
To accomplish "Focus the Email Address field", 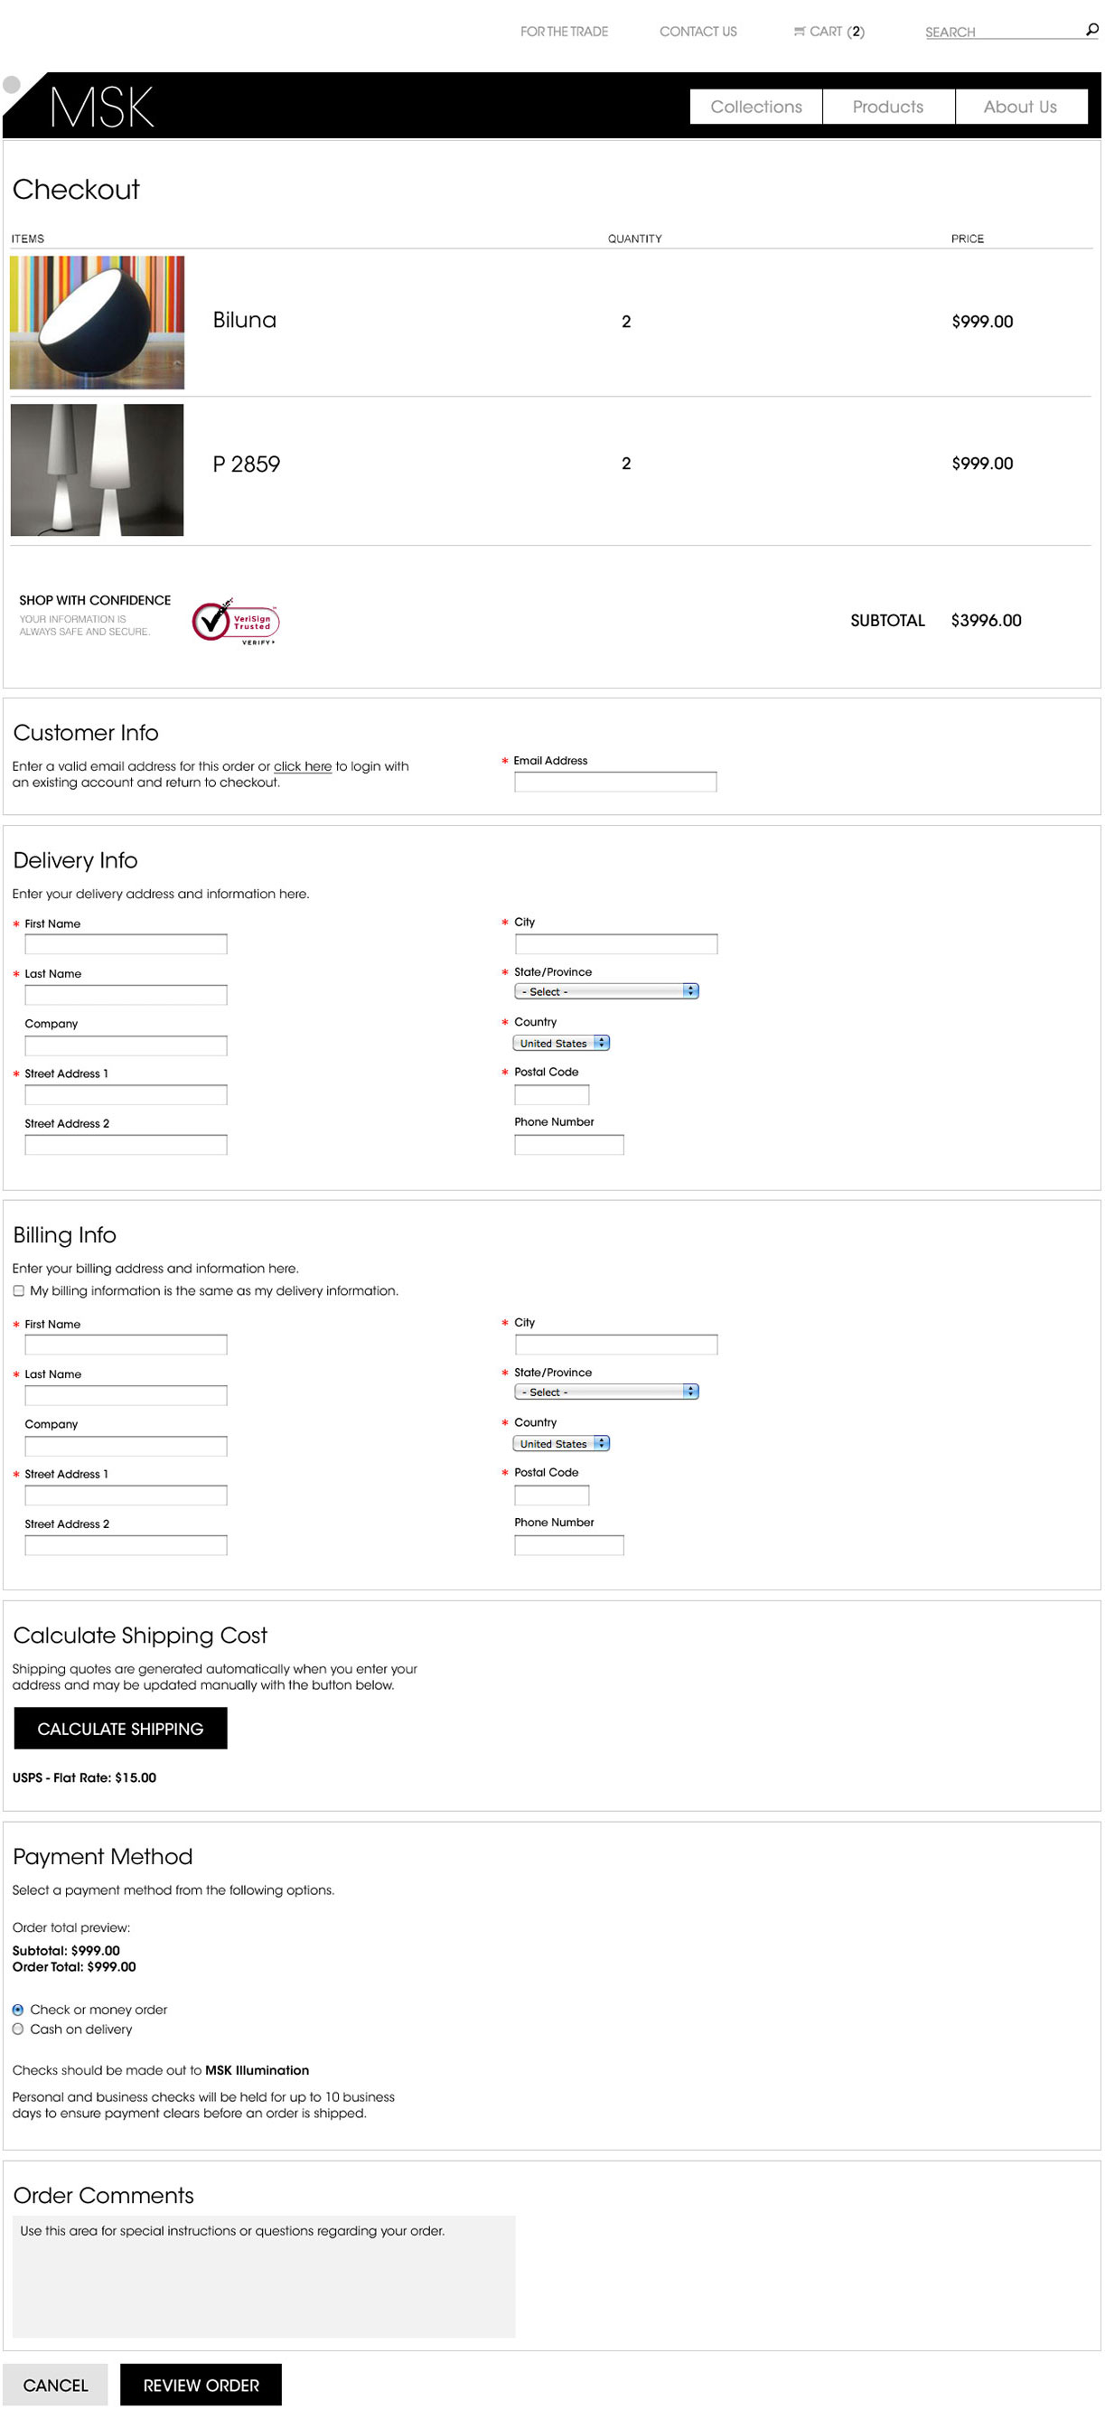I will click(615, 782).
